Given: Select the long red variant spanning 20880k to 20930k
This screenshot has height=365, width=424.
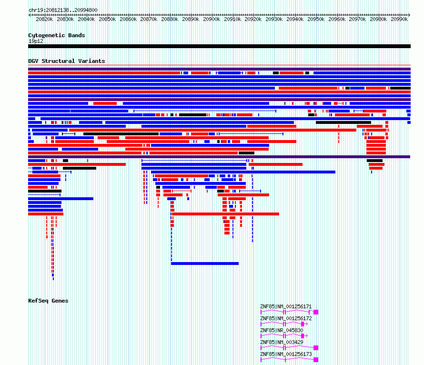Looking at the screenshot, I should point(225,214).
